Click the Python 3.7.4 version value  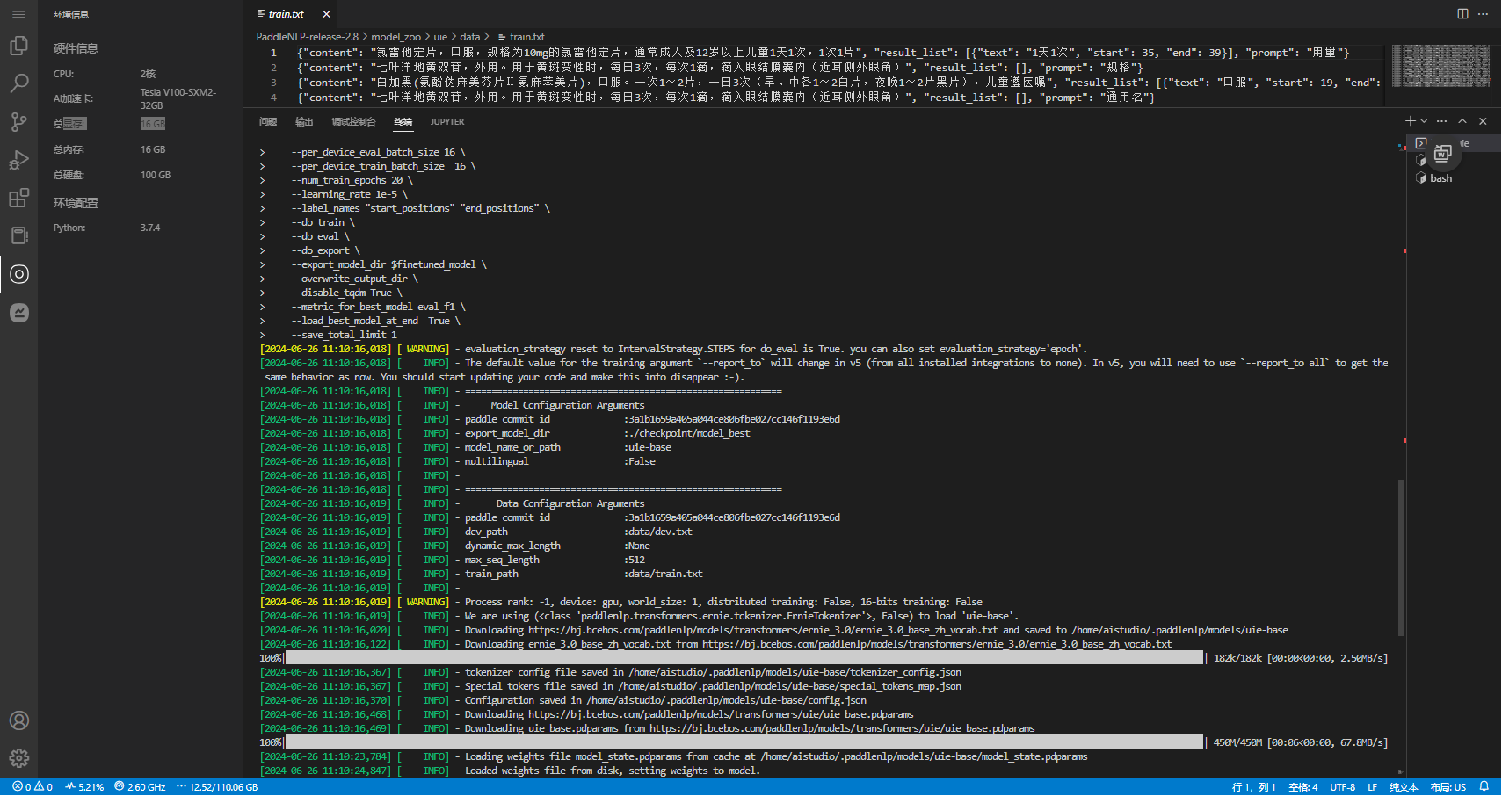click(x=150, y=228)
